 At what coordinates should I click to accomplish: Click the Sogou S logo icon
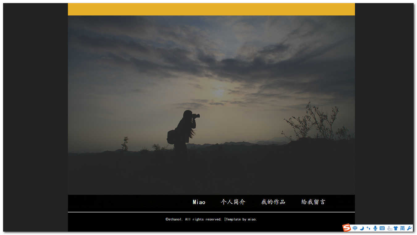point(347,228)
